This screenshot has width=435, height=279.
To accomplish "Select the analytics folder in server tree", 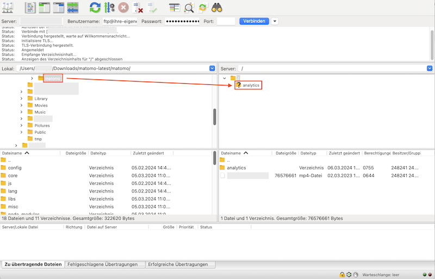I will coord(248,85).
